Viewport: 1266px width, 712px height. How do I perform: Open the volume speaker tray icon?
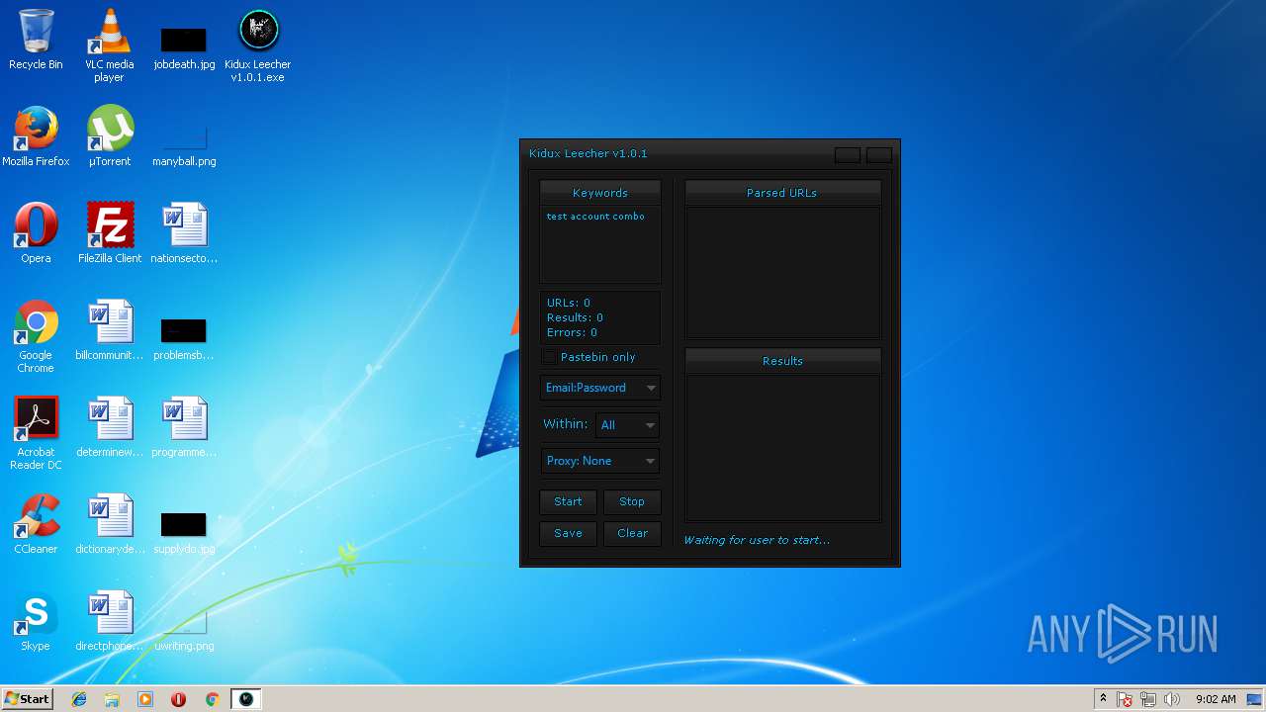[1172, 699]
